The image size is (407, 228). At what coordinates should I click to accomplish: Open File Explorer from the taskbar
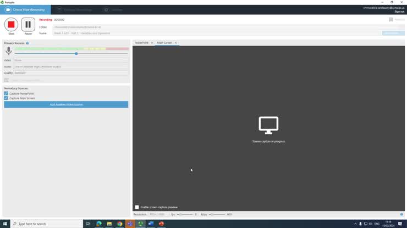click(109, 224)
